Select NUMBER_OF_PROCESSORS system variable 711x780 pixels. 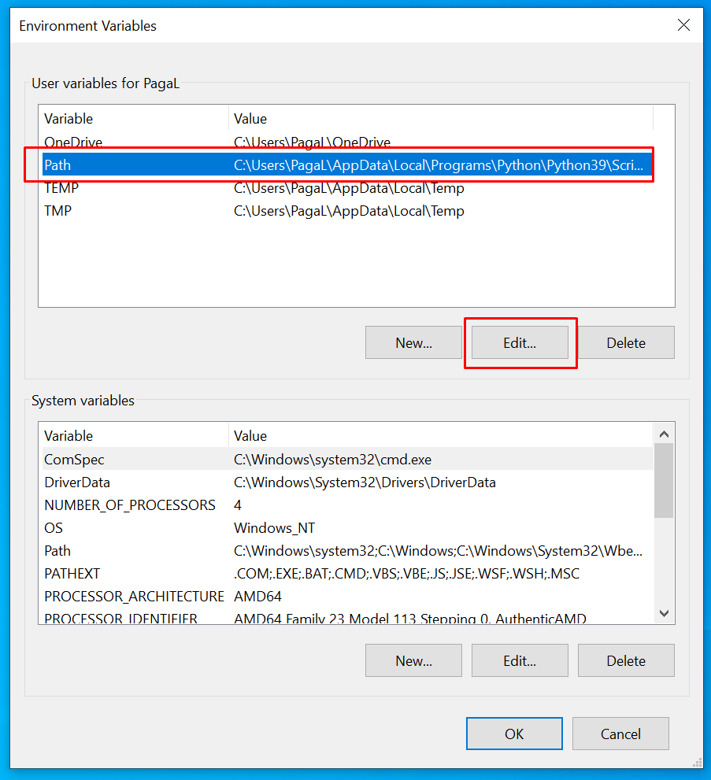pos(129,505)
